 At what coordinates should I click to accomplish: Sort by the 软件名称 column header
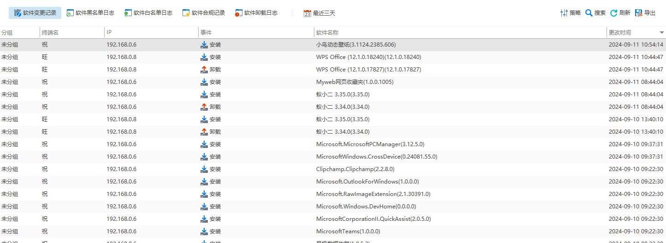pyautogui.click(x=460, y=32)
